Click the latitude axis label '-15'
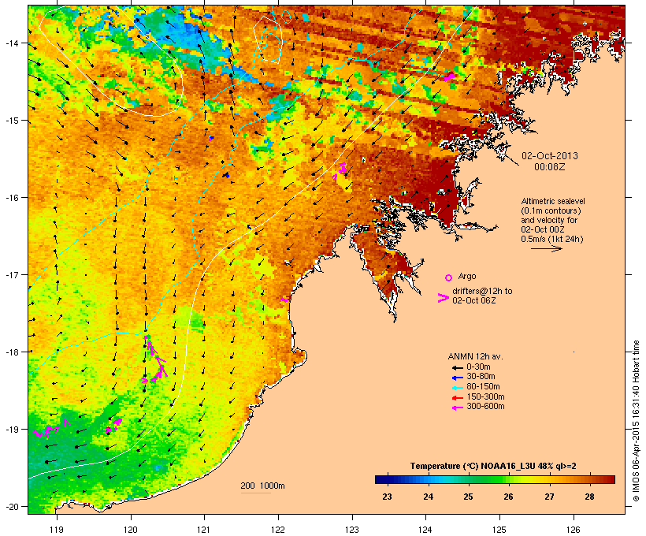 click(x=12, y=121)
